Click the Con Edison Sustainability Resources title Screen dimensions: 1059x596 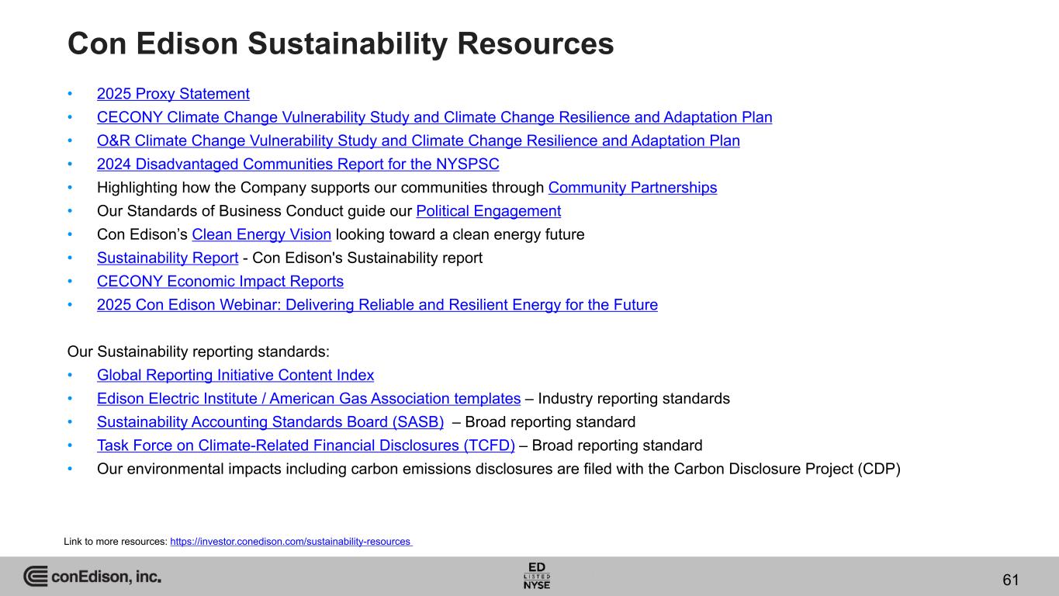(x=341, y=44)
